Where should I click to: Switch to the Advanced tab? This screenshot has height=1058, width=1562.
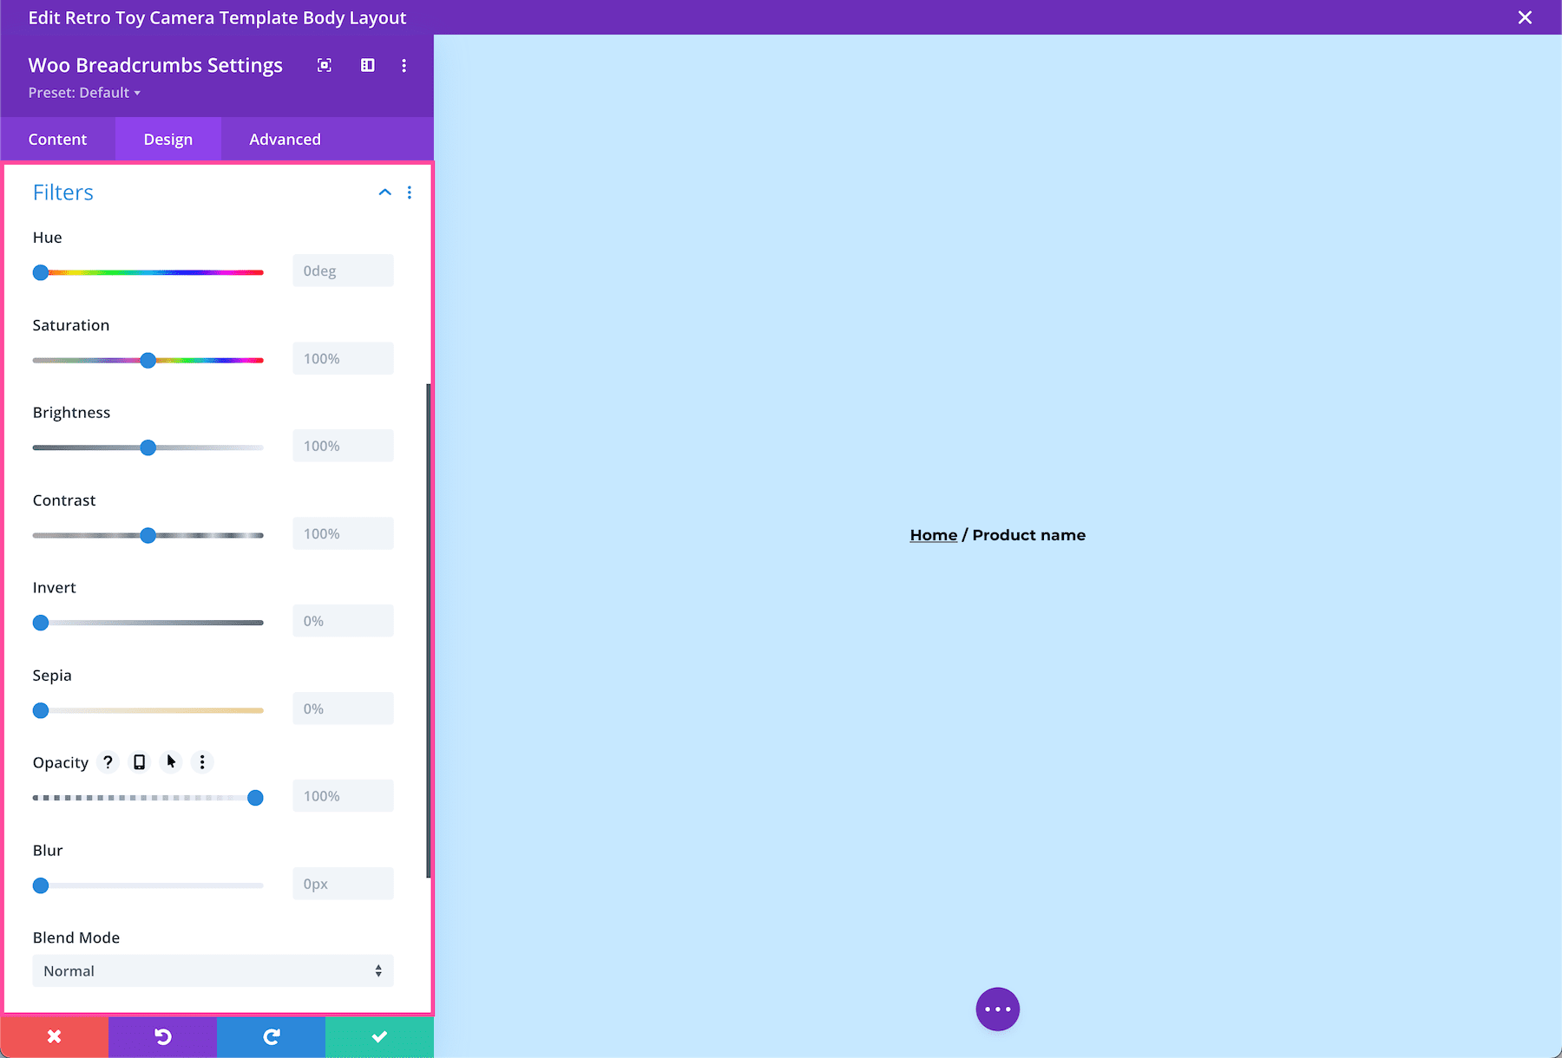285,139
